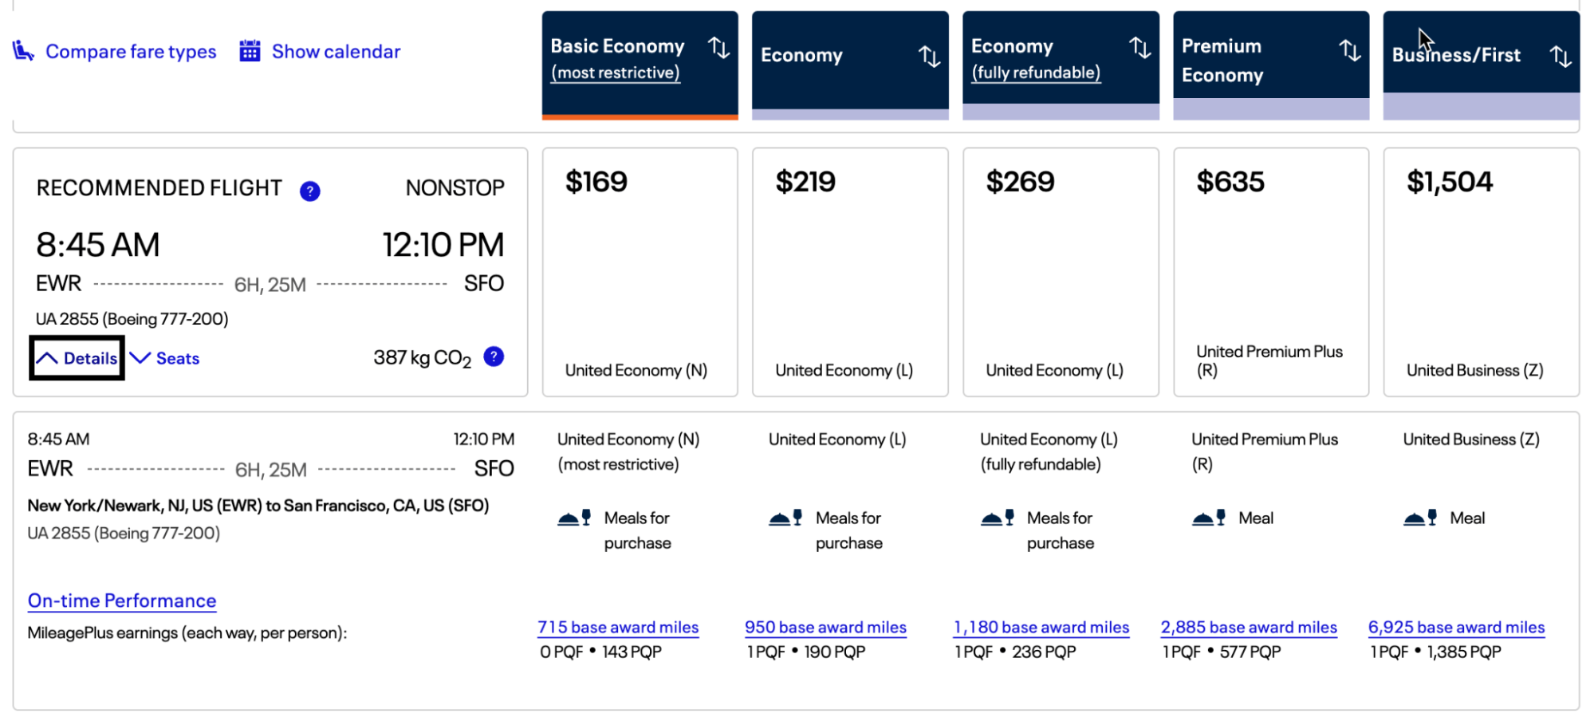This screenshot has height=721, width=1594.
Task: Open the On-time Performance link
Action: pos(122,601)
